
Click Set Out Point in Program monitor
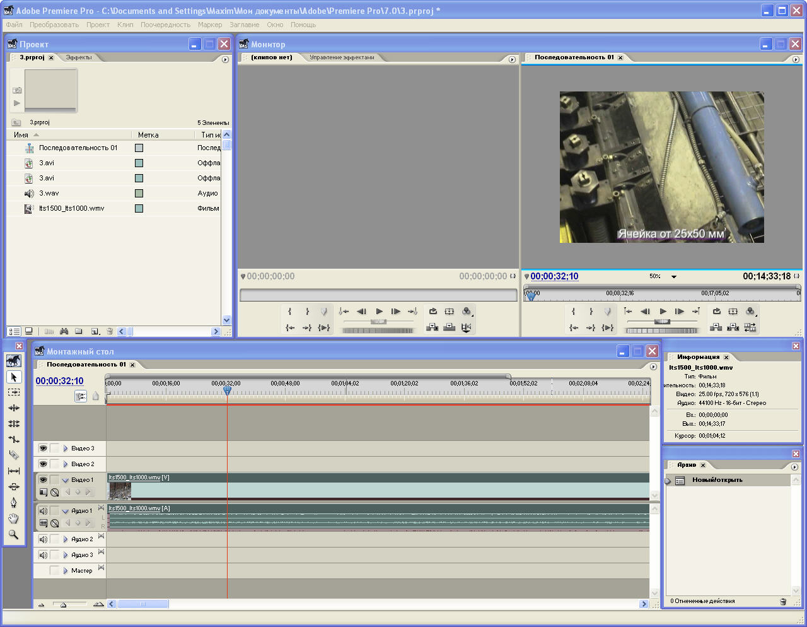click(x=591, y=311)
